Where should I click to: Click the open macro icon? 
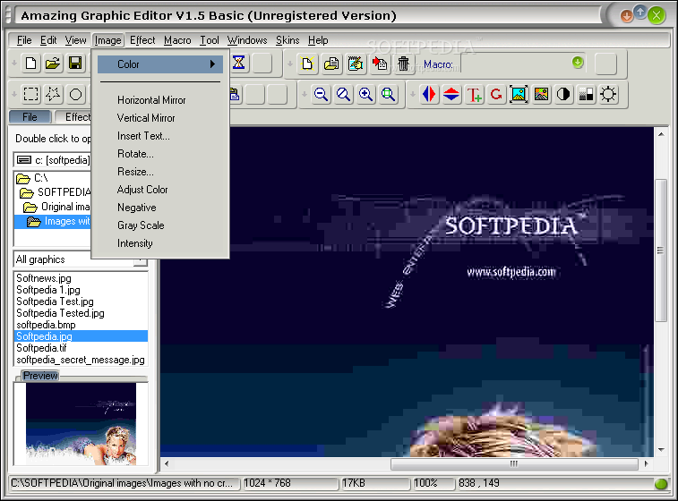331,64
